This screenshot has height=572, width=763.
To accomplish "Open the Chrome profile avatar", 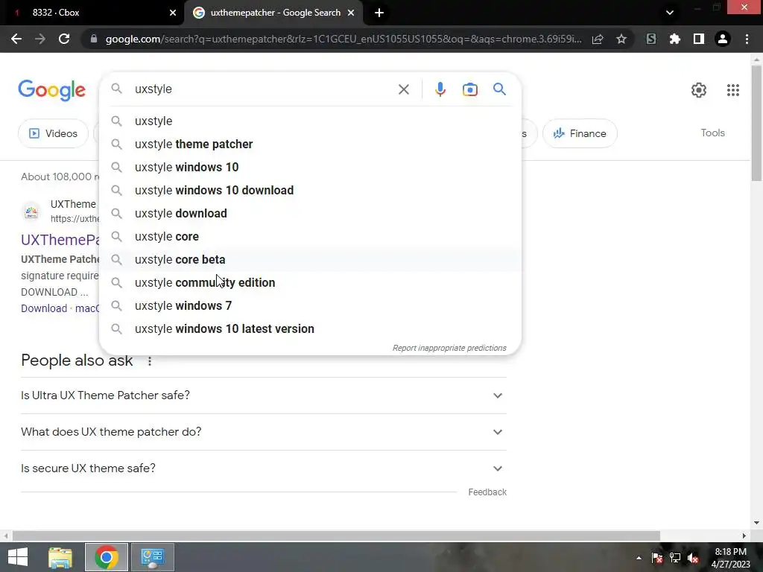I will point(723,39).
